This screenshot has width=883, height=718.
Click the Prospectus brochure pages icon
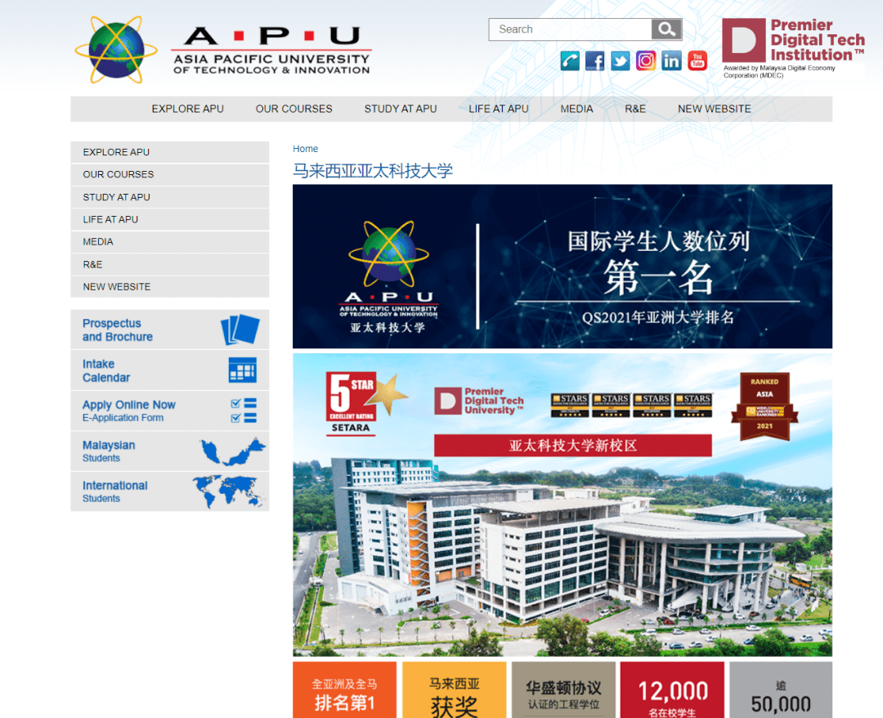click(x=240, y=330)
